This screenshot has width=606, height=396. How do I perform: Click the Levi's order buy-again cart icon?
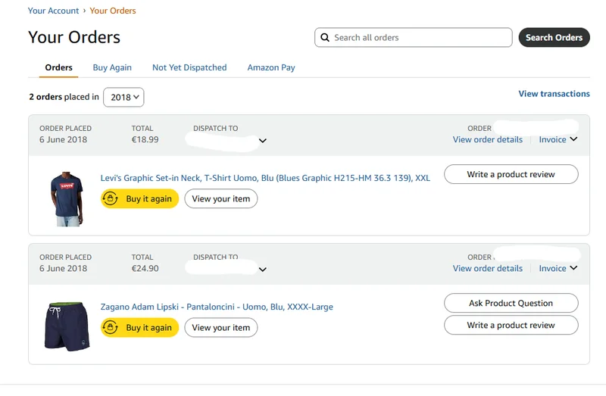tap(110, 198)
